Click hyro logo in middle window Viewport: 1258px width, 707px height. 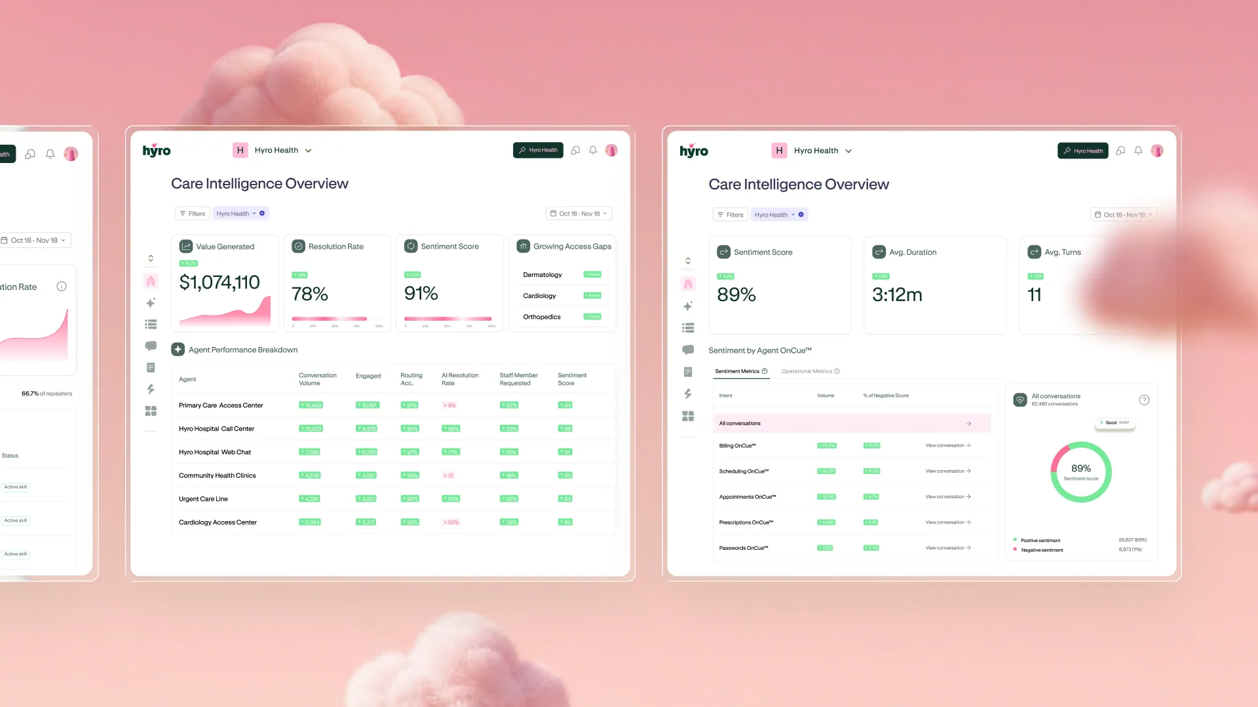[157, 150]
